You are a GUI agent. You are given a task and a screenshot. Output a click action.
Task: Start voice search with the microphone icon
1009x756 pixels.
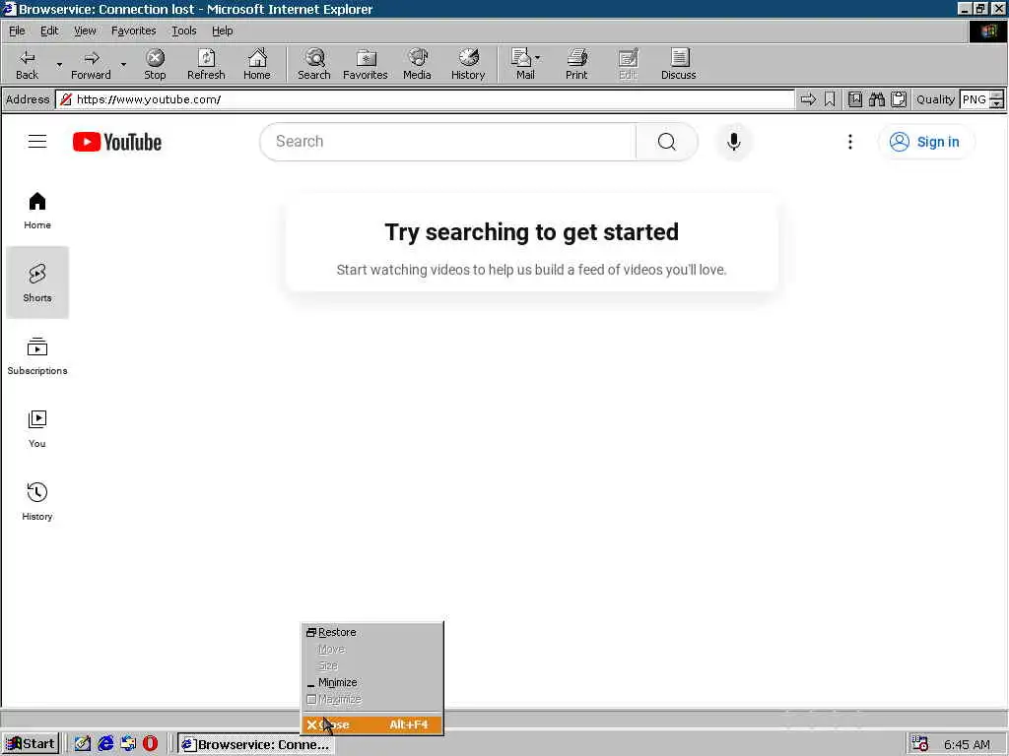(733, 142)
